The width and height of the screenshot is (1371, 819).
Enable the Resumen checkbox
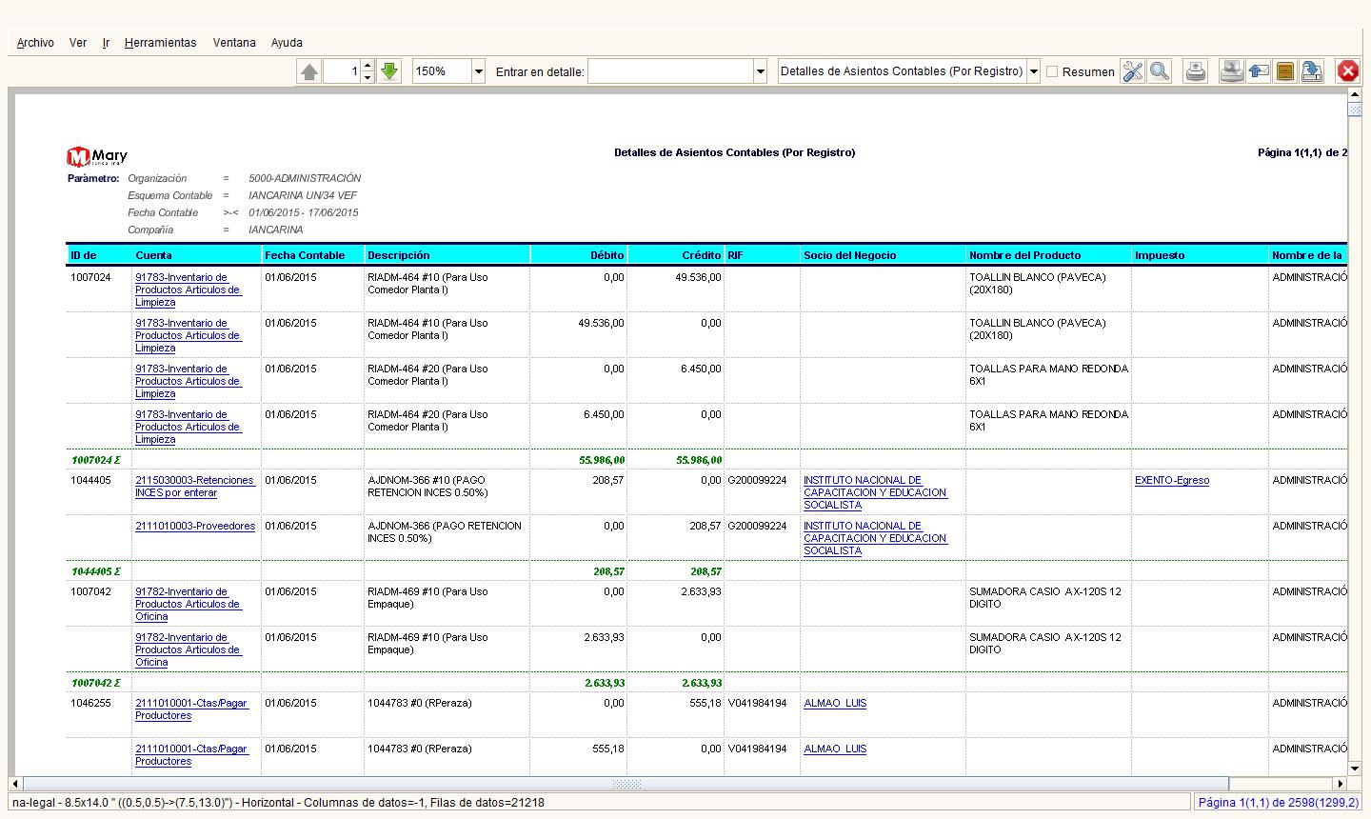pyautogui.click(x=1052, y=71)
